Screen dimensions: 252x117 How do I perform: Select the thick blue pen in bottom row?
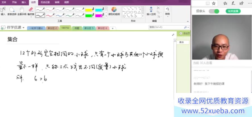pos(60,15)
